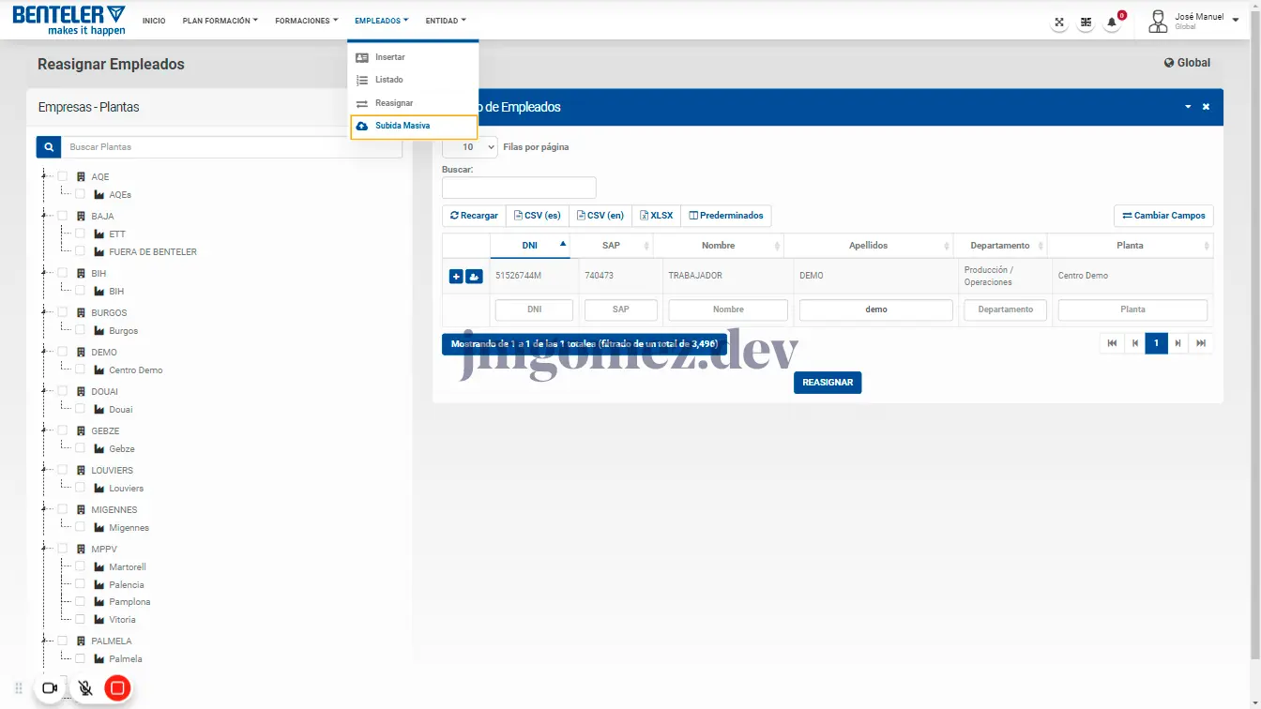
Task: Open the José Manuel user menu
Action: click(1193, 21)
